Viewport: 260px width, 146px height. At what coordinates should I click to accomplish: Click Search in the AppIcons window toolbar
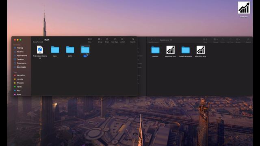point(248,41)
